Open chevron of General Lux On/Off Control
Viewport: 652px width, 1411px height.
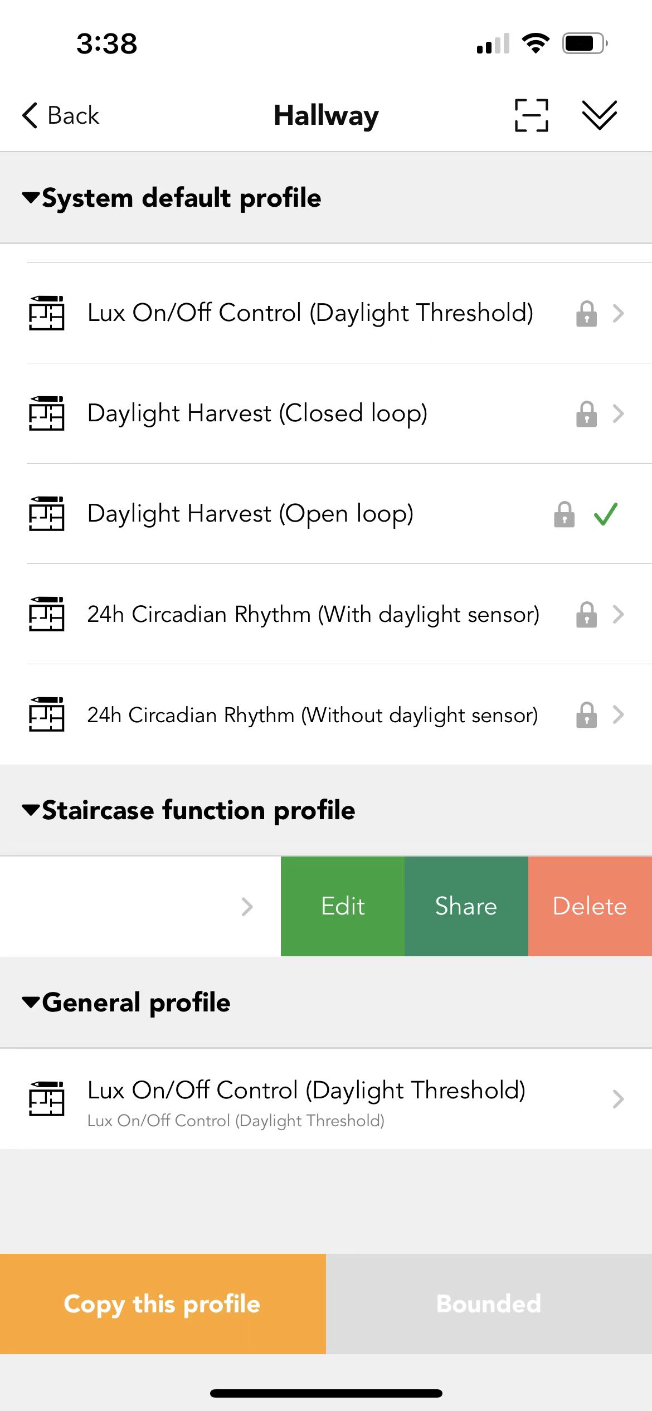(x=618, y=1099)
